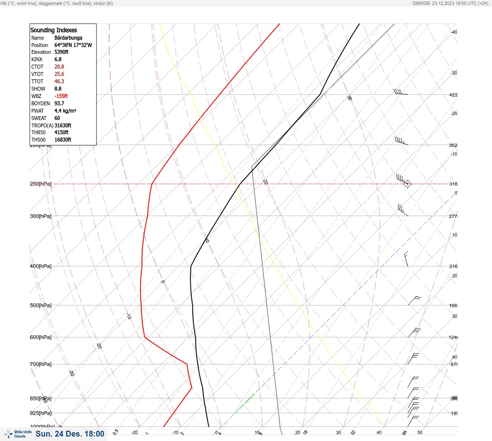
Task: Click the 925[hPa] pressure level label
Action: point(41,413)
